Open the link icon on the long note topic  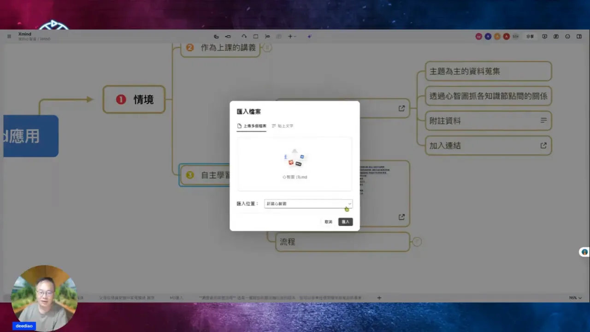[401, 217]
